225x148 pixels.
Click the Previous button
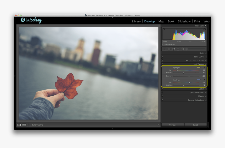[172, 125]
